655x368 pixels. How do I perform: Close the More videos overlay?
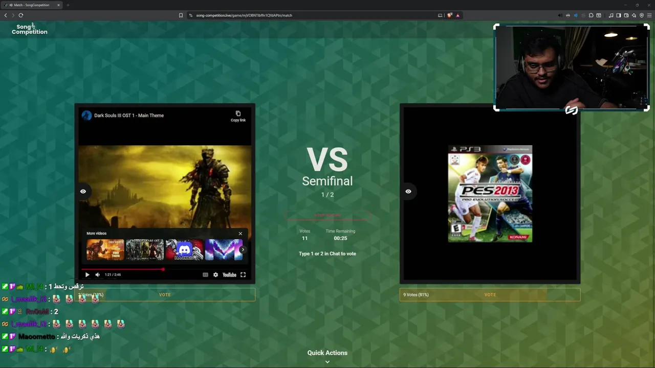coord(241,234)
